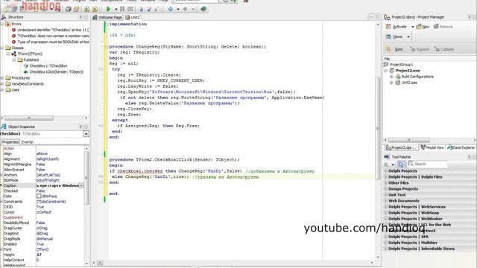Expand the Web Documents palette category

coord(386,201)
